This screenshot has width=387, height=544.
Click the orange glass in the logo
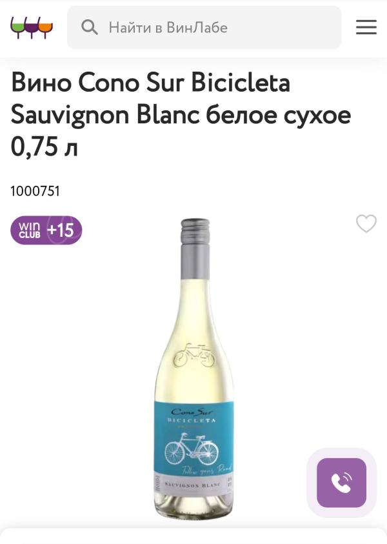(x=45, y=27)
